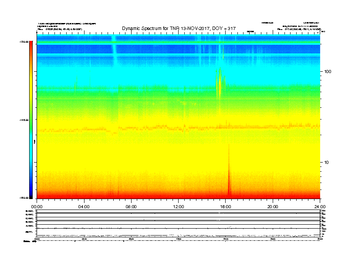The height and width of the screenshot is (266, 345).
Task: Click the 100 frequency axis label
Action: (328, 72)
